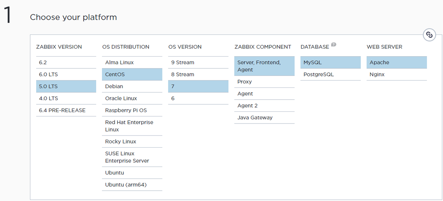
Task: Select Alma Linux as OS distribution
Action: click(x=132, y=62)
